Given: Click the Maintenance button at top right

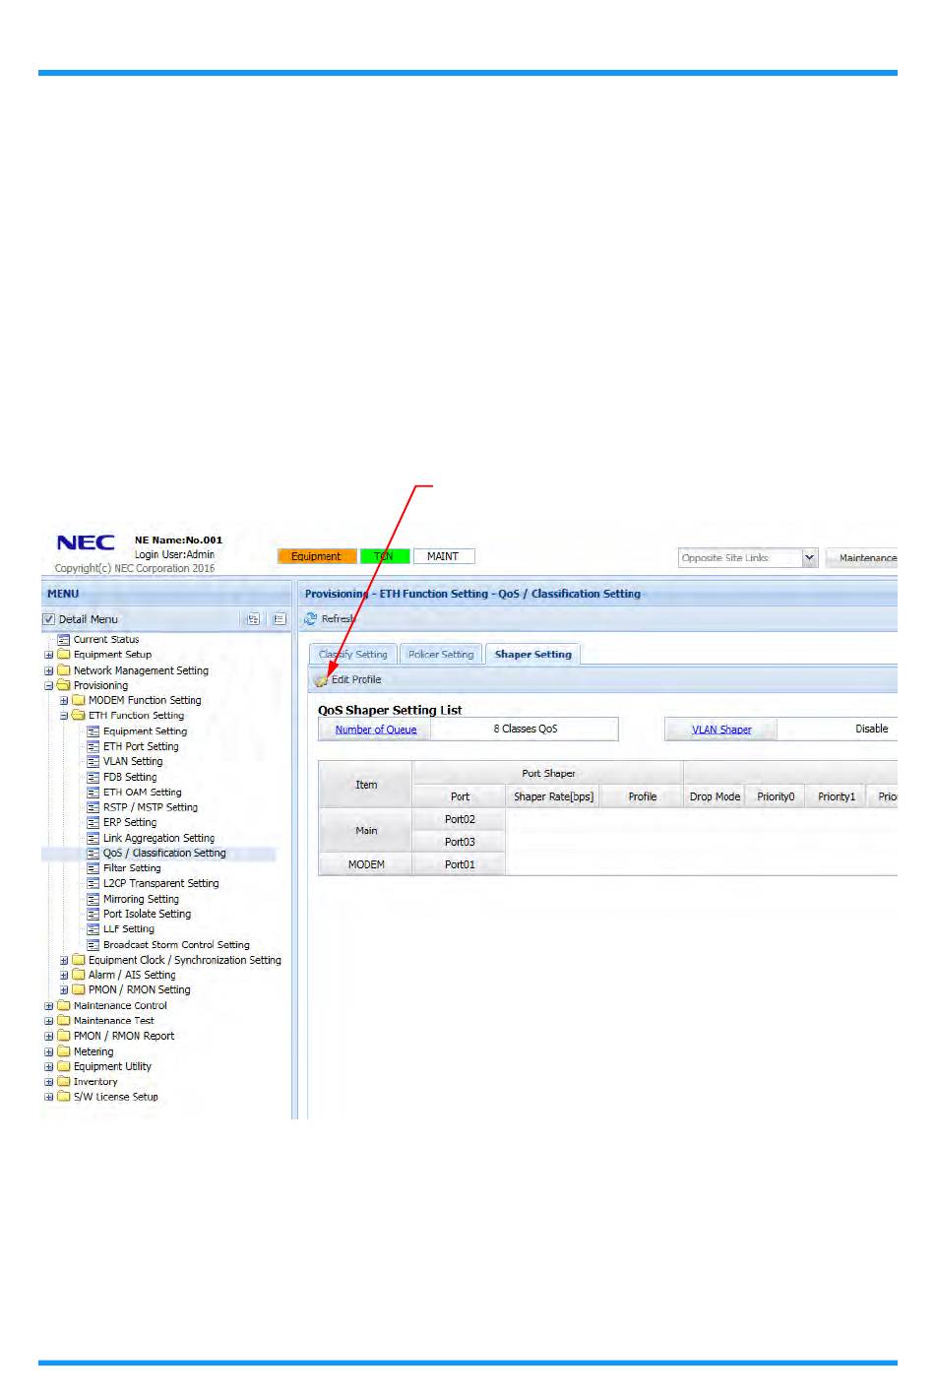Looking at the screenshot, I should pyautogui.click(x=862, y=557).
